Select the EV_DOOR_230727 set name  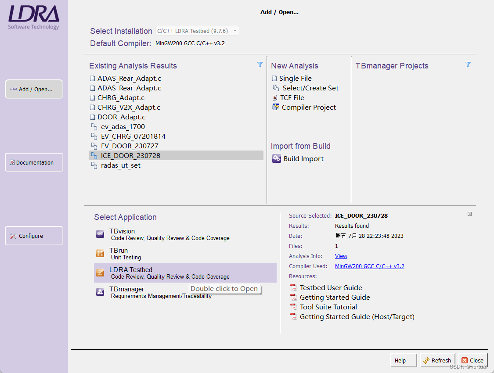(130, 146)
